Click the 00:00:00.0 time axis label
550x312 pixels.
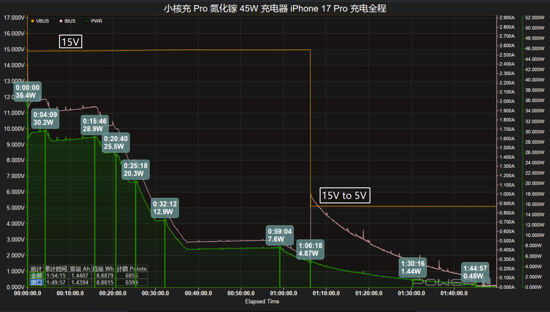click(27, 293)
